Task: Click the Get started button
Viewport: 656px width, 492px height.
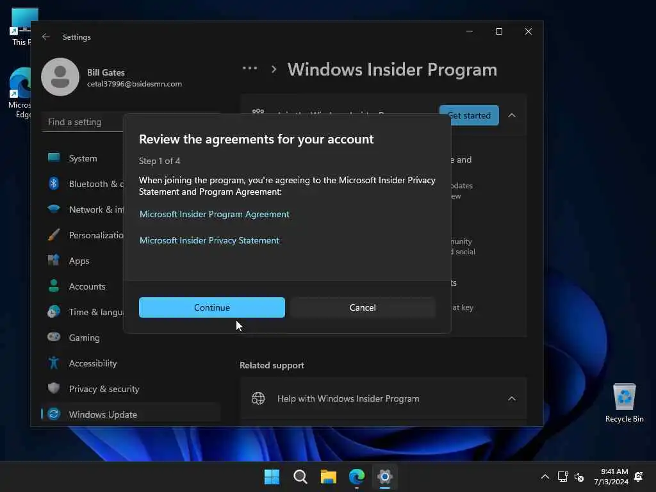Action: coord(469,115)
